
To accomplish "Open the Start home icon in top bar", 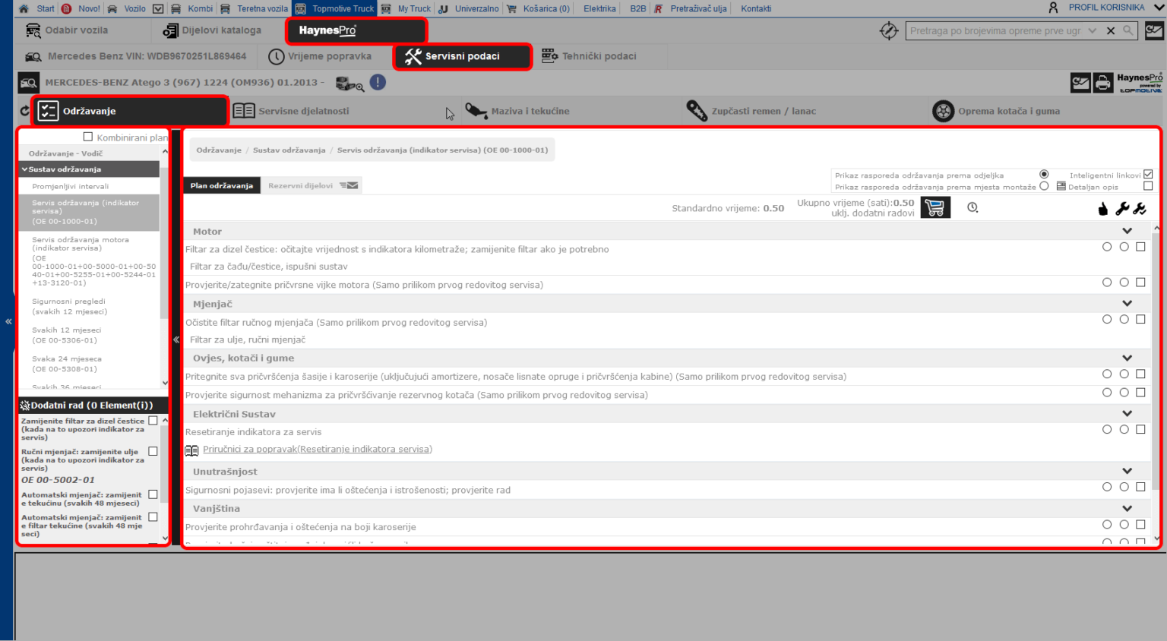I will point(24,8).
